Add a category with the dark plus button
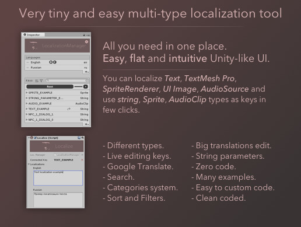 [85, 86]
